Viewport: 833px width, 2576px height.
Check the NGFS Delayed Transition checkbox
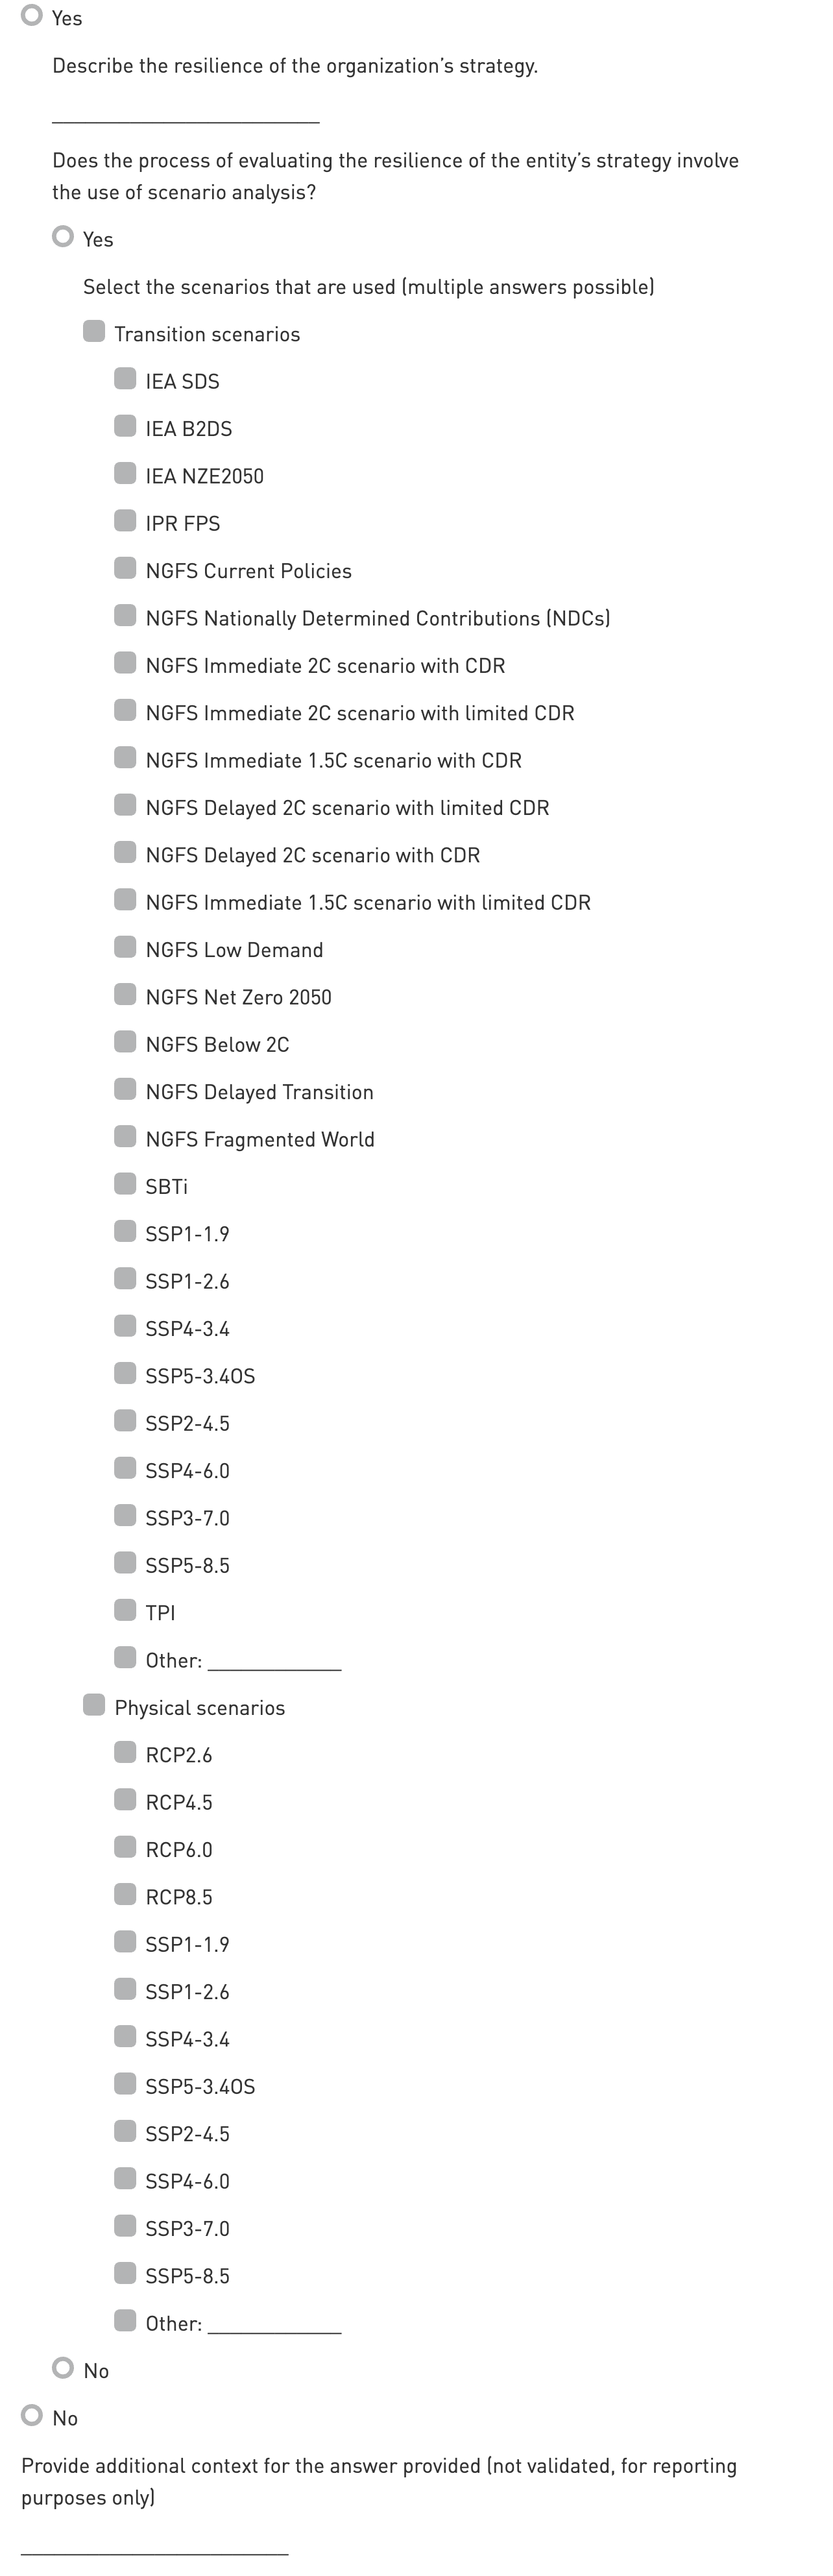click(x=125, y=1089)
